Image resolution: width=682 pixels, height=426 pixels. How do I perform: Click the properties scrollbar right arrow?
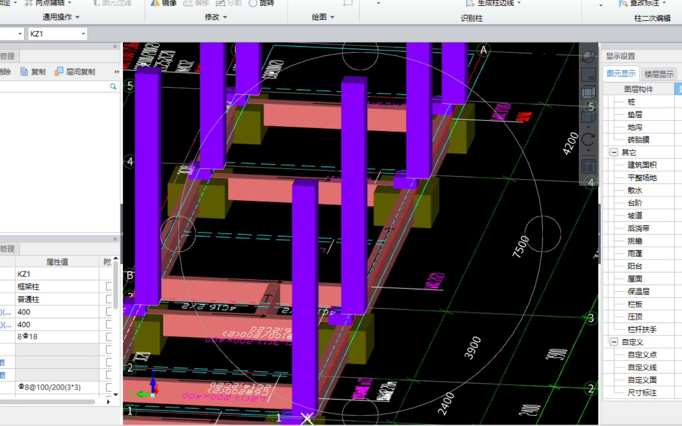pyautogui.click(x=108, y=401)
